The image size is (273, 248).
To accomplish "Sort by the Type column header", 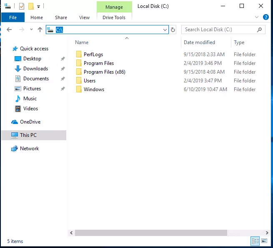I will [239, 42].
